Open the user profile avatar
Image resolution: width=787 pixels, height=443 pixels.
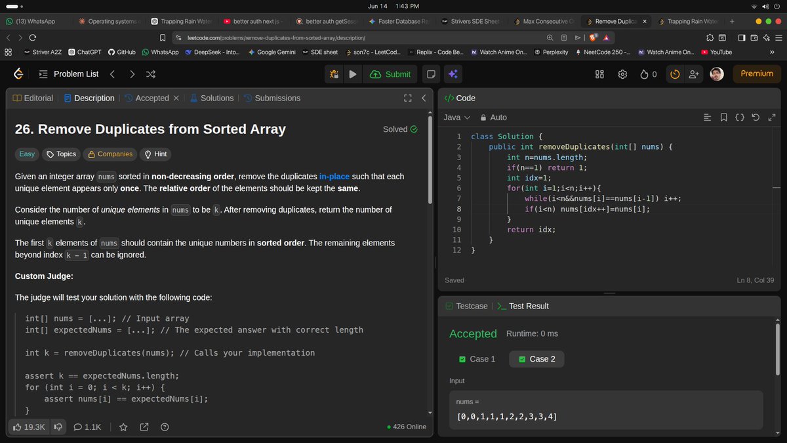pyautogui.click(x=717, y=74)
